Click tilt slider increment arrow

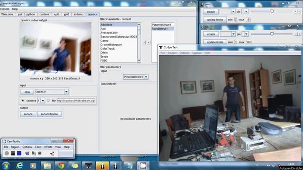pyautogui.click(x=299, y=34)
